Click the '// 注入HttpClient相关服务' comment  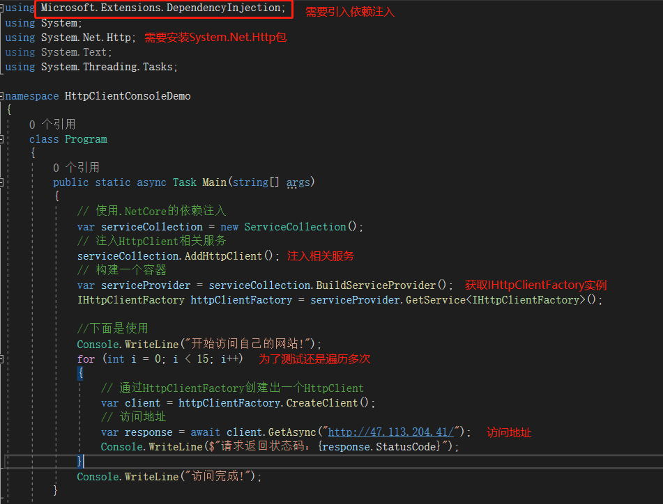click(151, 241)
